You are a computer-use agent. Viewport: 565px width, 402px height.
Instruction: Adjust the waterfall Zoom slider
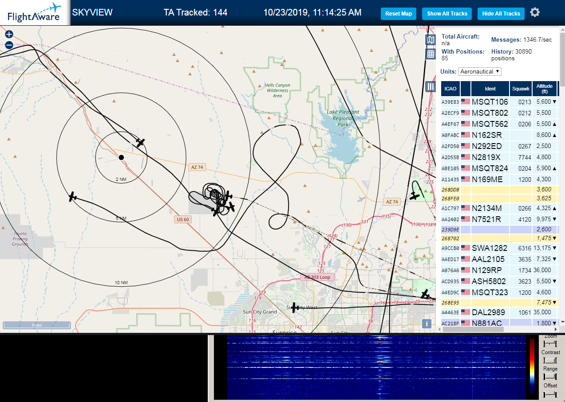tap(550, 343)
